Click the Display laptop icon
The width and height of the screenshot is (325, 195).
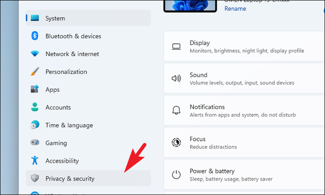[x=176, y=46]
